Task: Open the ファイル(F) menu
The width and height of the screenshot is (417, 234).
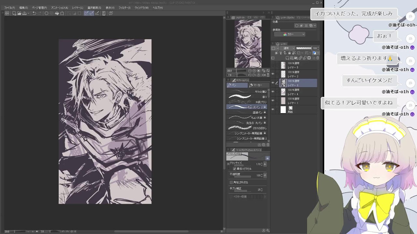Action: point(9,8)
